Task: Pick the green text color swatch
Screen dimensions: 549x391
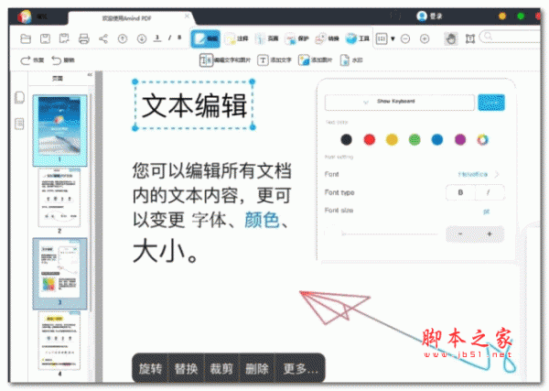Action: pos(414,139)
